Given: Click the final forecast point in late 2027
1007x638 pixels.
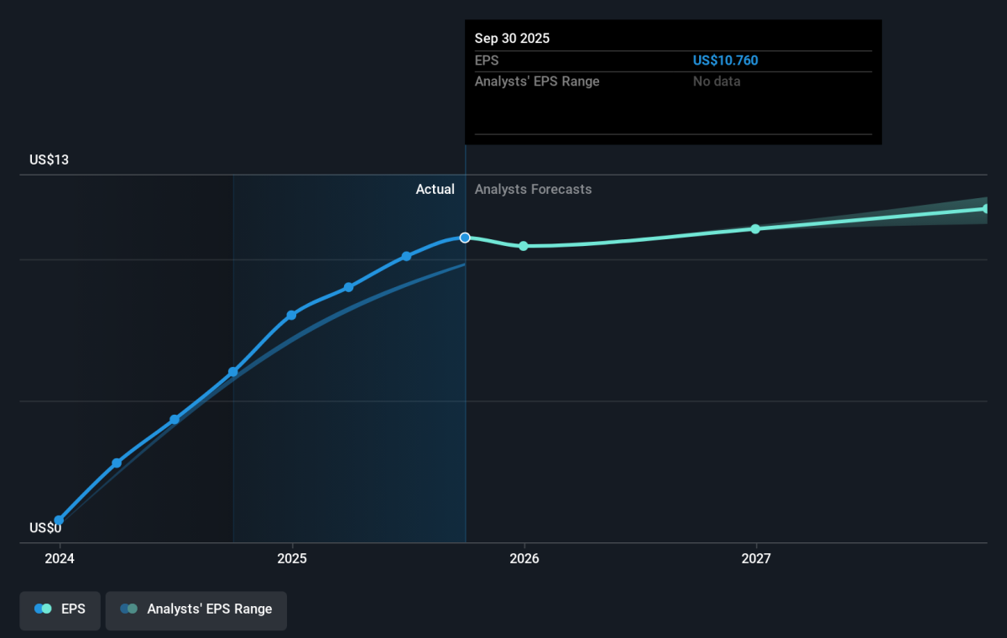Looking at the screenshot, I should click(987, 208).
